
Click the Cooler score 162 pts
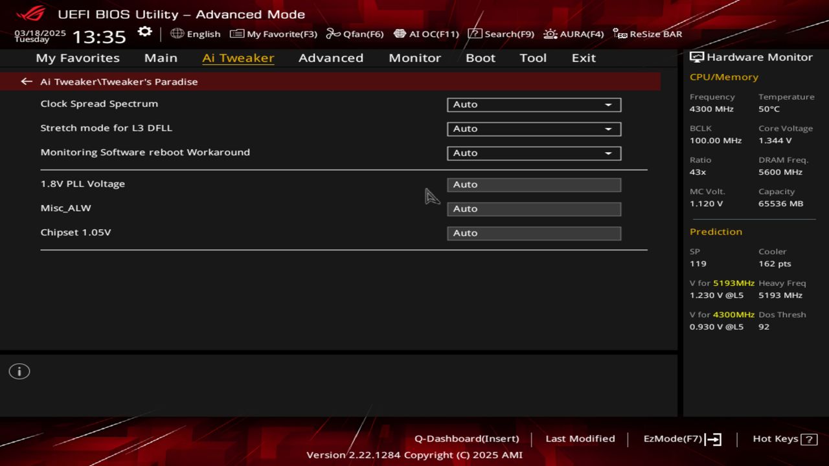click(775, 264)
